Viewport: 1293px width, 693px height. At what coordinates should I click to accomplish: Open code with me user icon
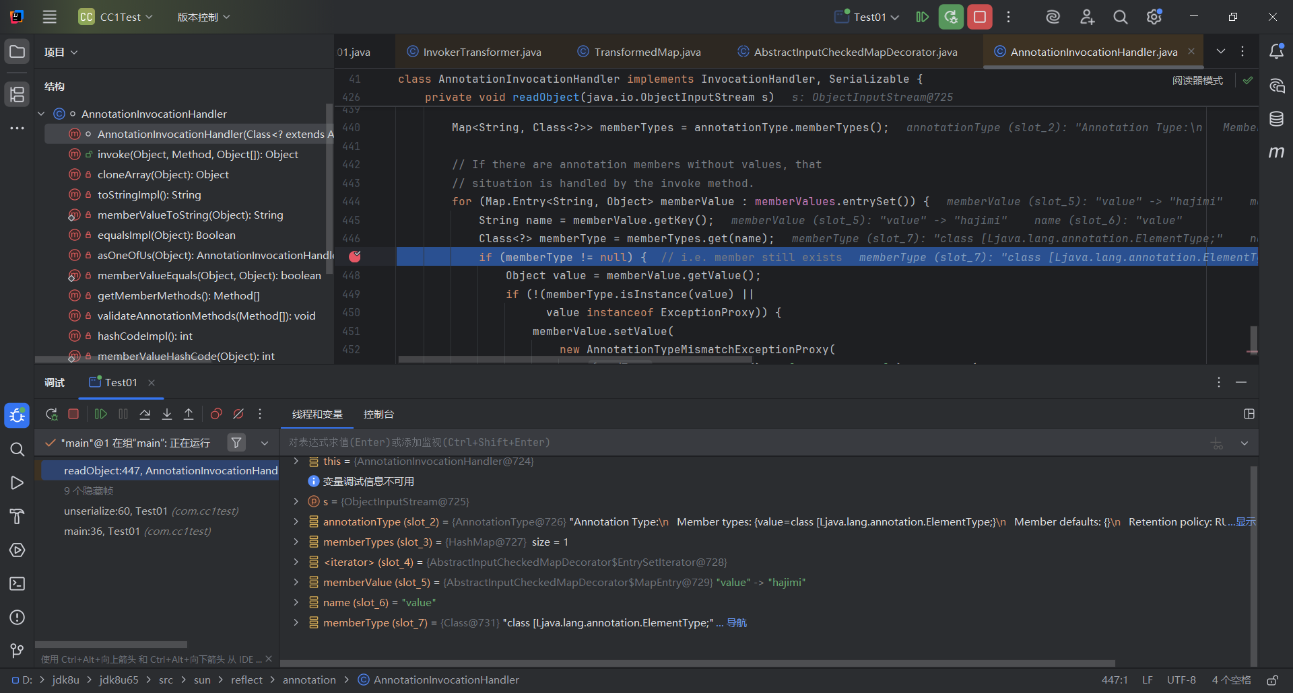(x=1087, y=17)
